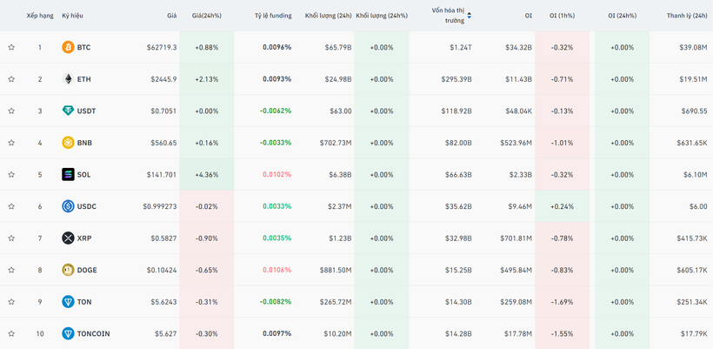713x349 pixels.
Task: Click the Dogecoin logo icon
Action: 68,270
